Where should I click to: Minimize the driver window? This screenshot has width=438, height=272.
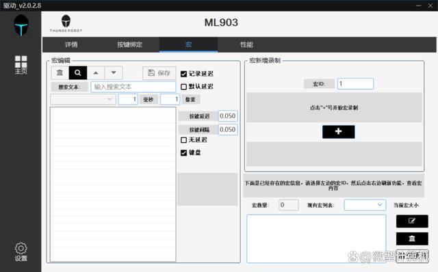coord(418,5)
